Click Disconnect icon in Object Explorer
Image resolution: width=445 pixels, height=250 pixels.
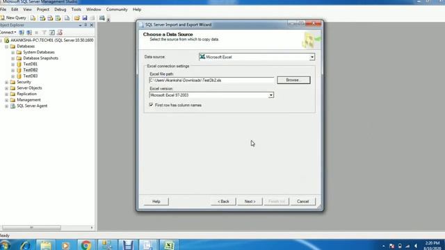29,33
